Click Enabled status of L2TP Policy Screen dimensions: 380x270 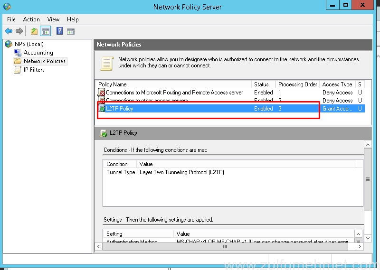264,109
